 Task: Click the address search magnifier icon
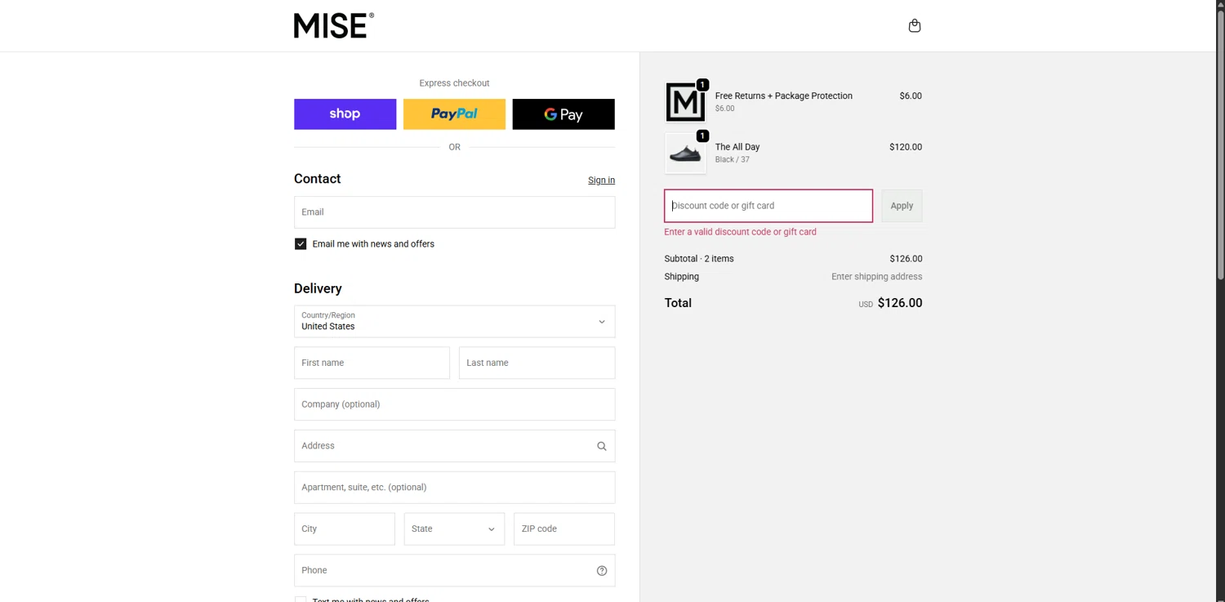[x=602, y=446]
